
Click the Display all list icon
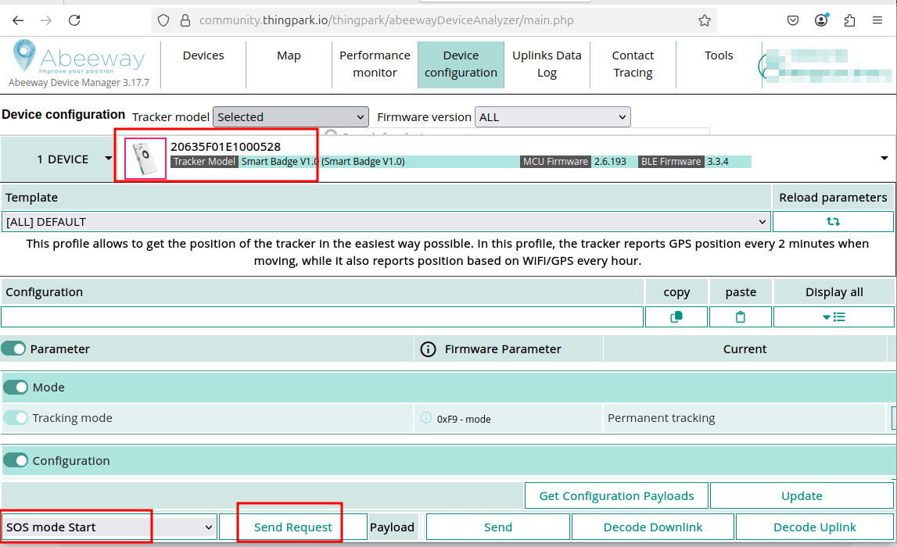coord(834,316)
